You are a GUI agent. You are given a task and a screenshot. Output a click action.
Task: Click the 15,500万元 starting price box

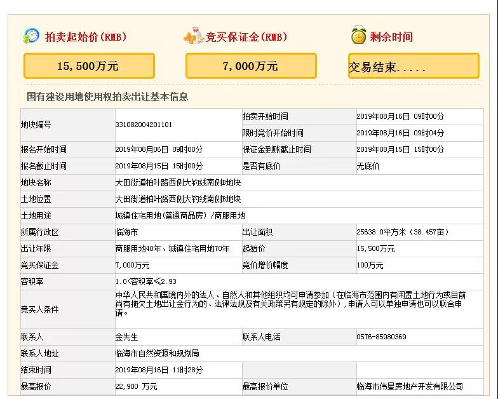(89, 66)
